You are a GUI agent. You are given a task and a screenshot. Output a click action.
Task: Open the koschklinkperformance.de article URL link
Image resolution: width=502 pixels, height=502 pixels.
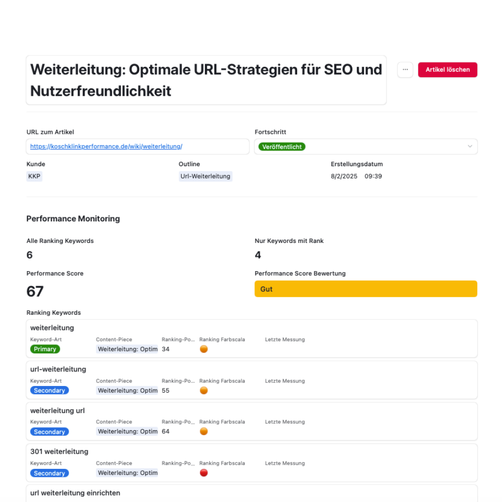pos(106,147)
